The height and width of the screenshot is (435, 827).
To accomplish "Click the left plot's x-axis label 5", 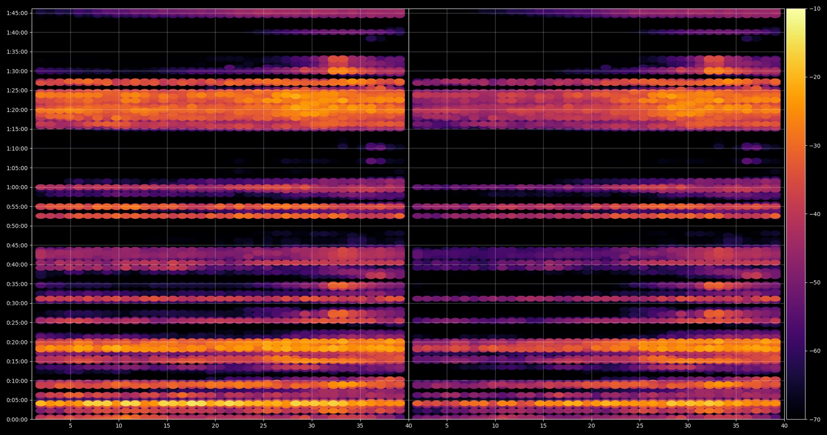I will click(71, 426).
